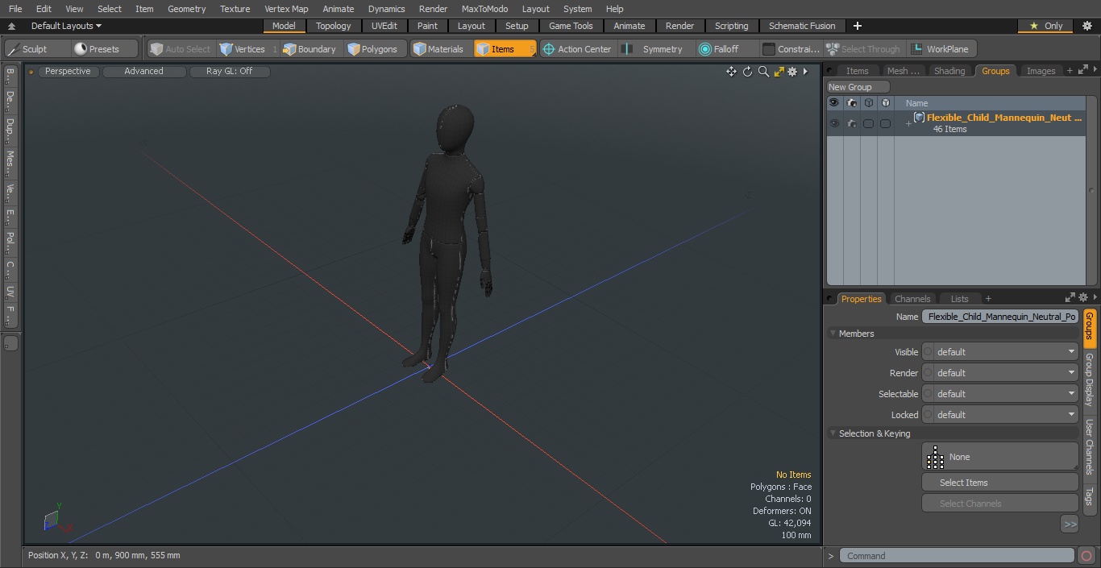This screenshot has width=1101, height=568.
Task: Open the Perspective view type dropdown
Action: [68, 71]
